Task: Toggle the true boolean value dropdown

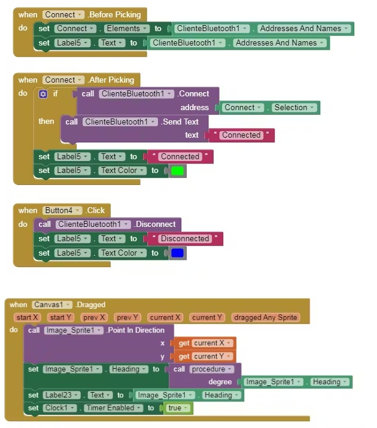Action: pos(178,408)
